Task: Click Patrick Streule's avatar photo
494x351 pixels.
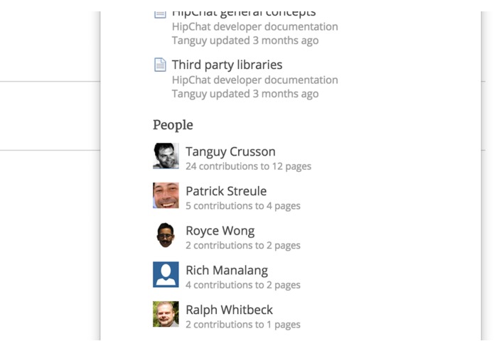Action: tap(166, 195)
